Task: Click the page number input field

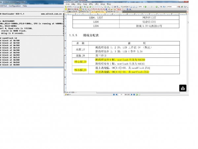Action: [122, 94]
